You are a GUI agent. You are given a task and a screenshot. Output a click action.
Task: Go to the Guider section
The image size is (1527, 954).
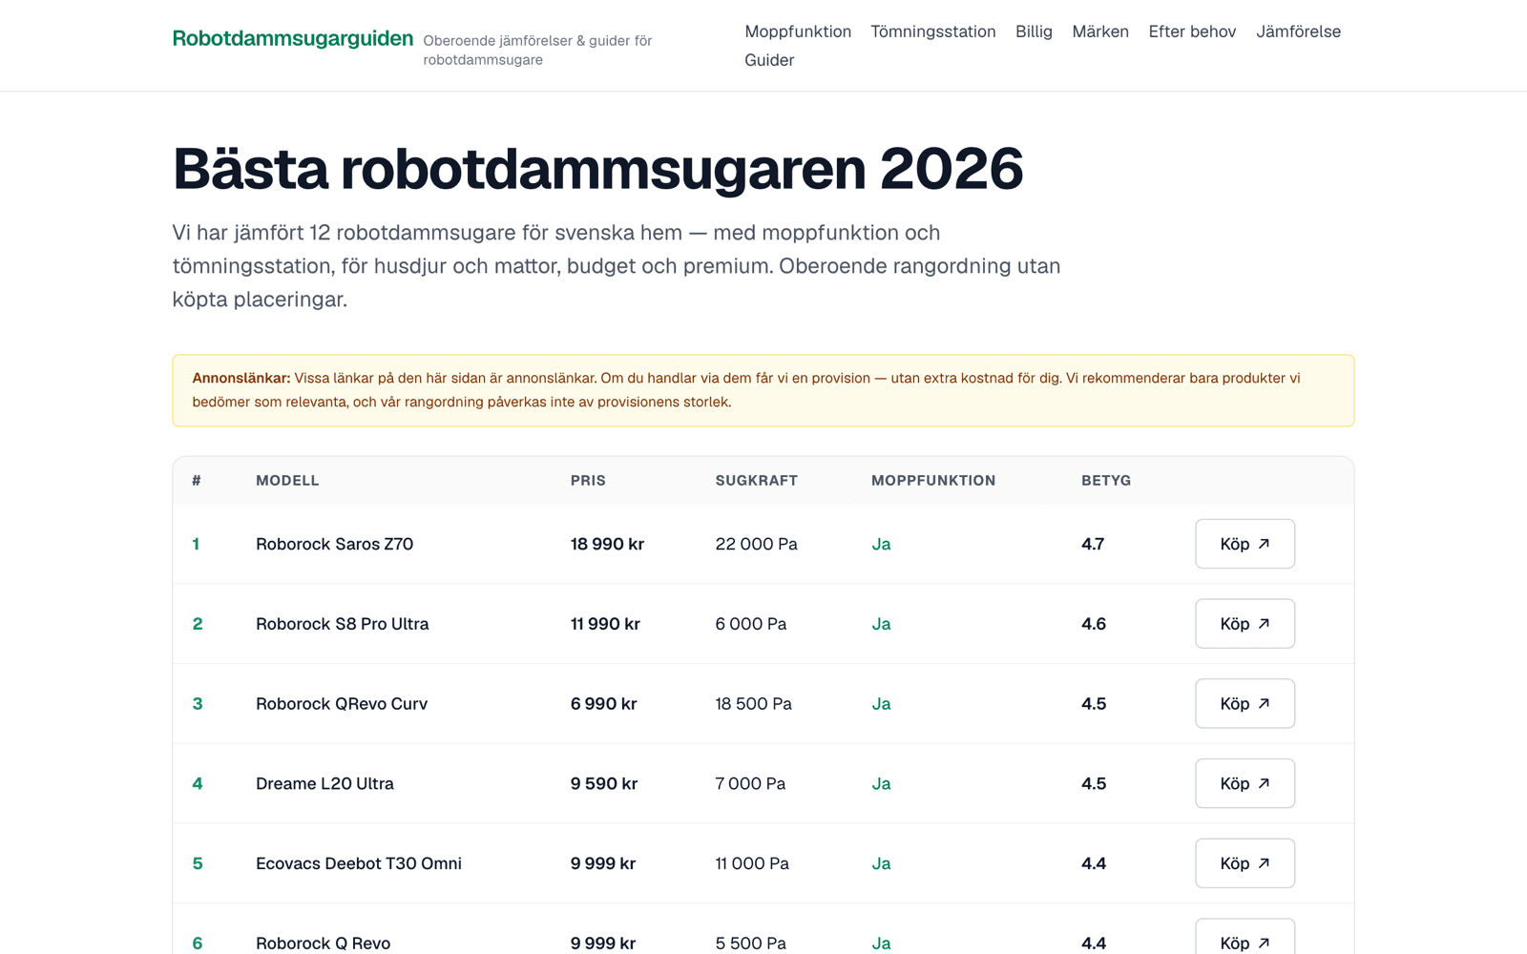769,60
